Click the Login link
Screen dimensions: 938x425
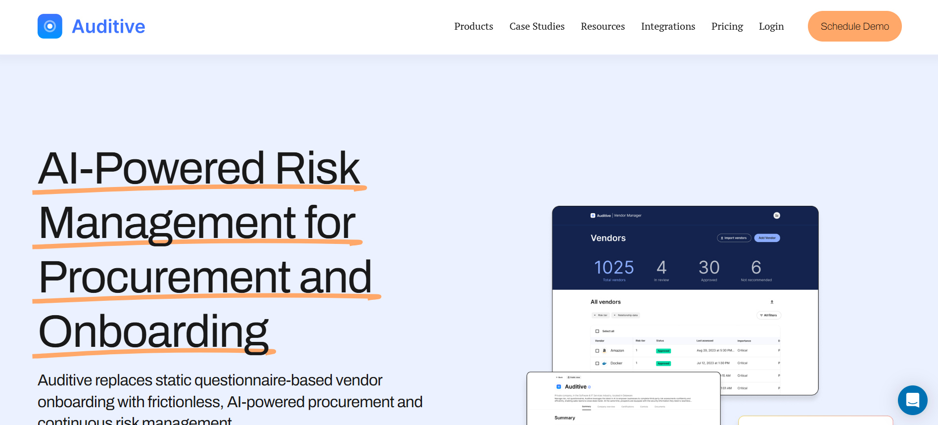tap(771, 26)
